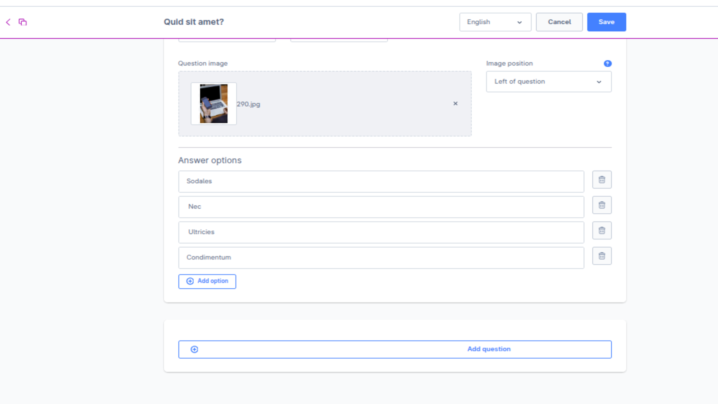Click the Quid sit amet? title
Screen dimensions: 718x404
pos(194,22)
